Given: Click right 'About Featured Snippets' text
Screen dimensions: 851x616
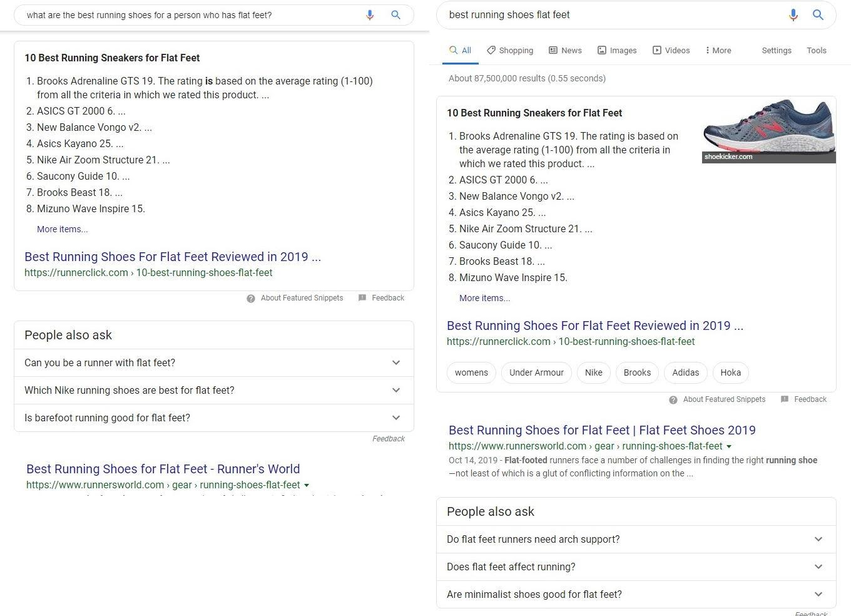Looking at the screenshot, I should [x=724, y=399].
